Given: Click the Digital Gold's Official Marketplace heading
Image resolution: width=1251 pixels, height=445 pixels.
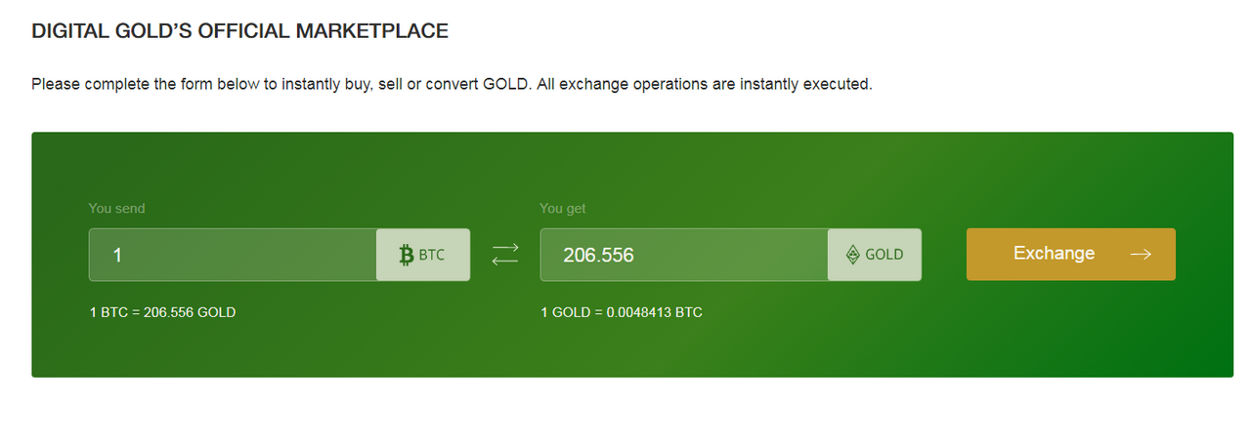Looking at the screenshot, I should [239, 31].
